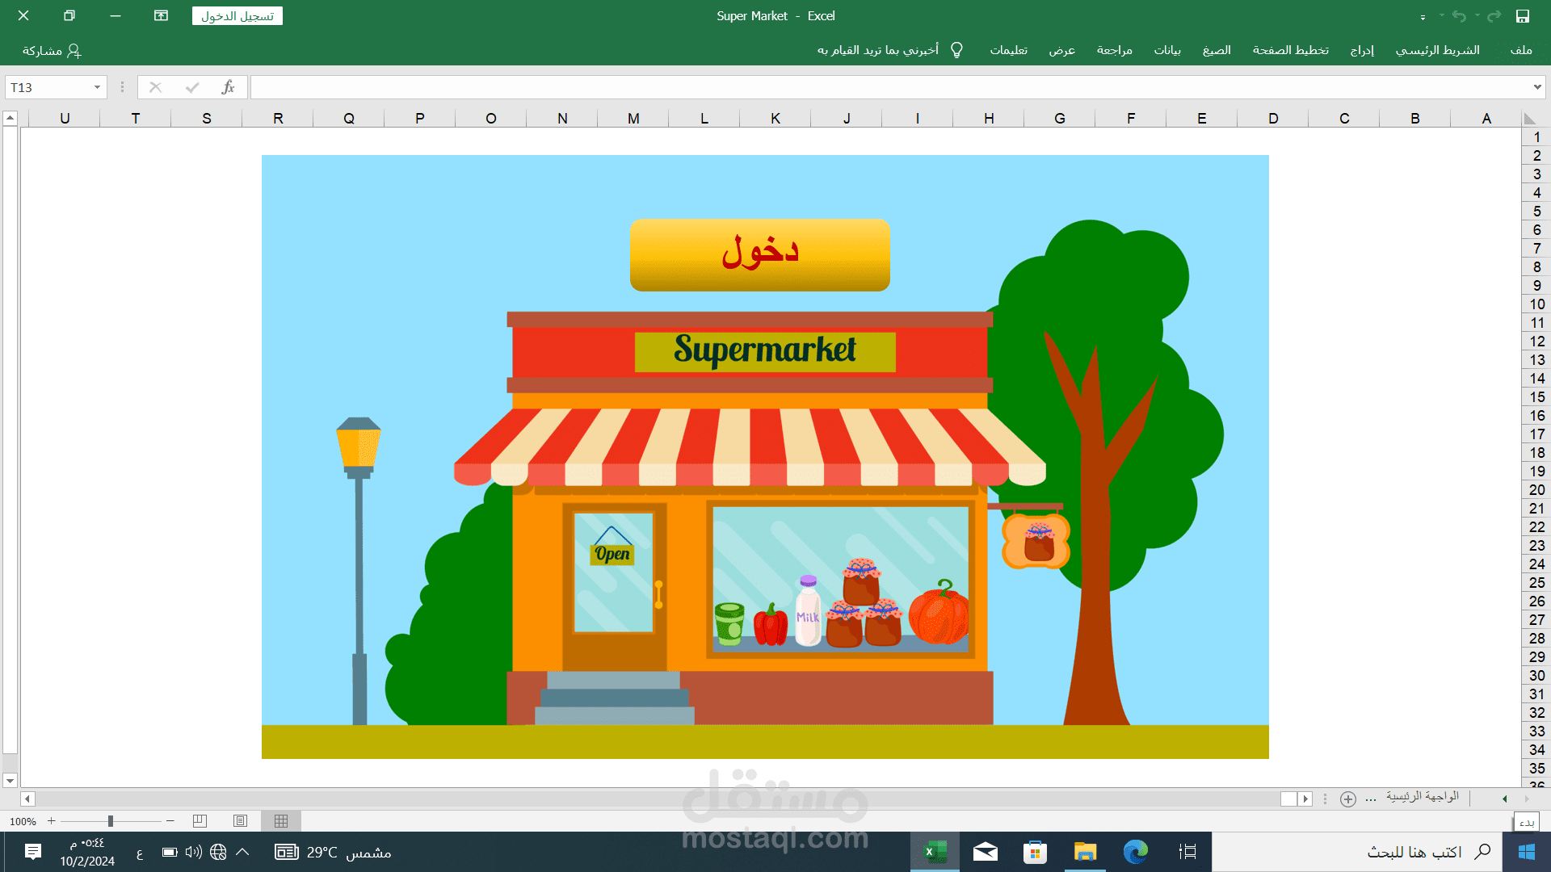Click the volume speaker tray icon
This screenshot has width=1551, height=872.
click(194, 852)
